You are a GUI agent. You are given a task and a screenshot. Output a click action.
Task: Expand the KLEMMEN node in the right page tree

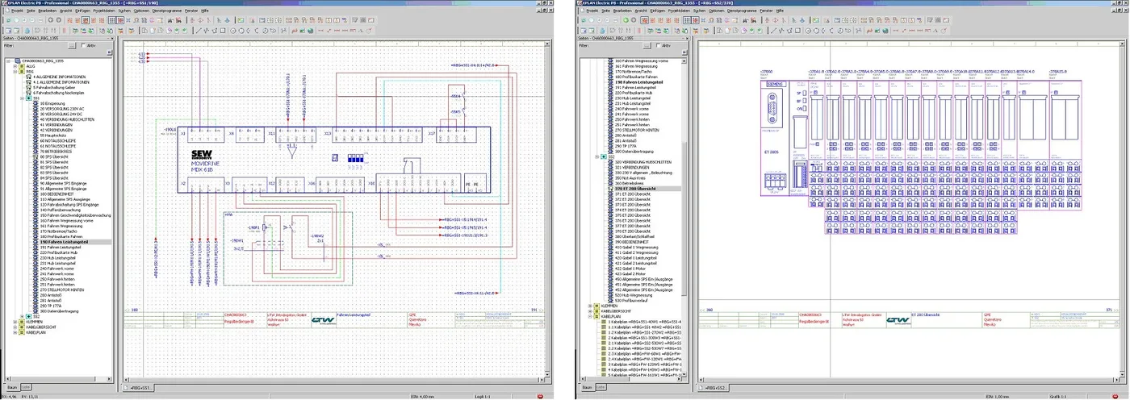(590, 306)
